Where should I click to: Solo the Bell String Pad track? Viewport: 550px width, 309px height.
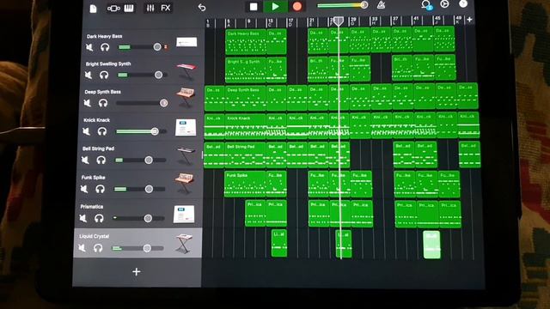pyautogui.click(x=101, y=161)
